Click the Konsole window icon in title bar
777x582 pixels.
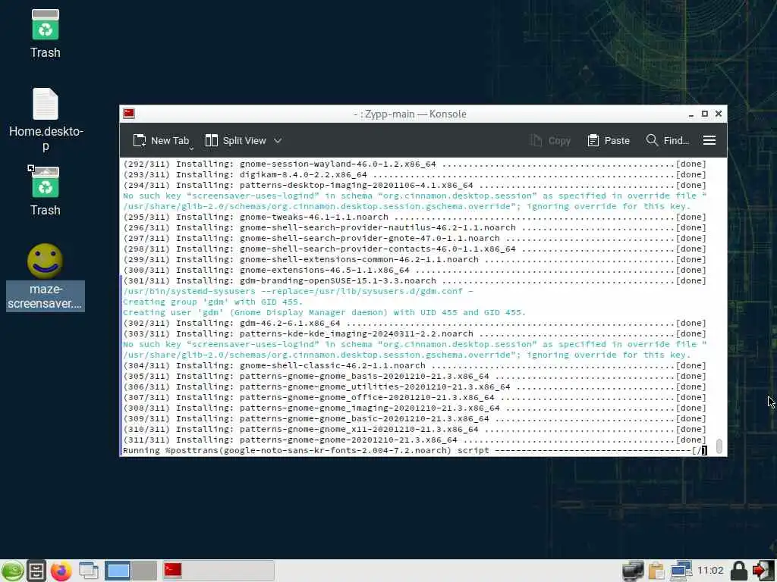[129, 114]
